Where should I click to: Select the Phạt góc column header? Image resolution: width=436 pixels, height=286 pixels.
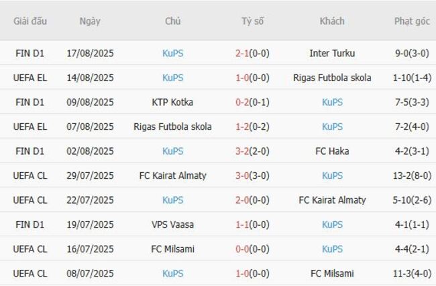coord(412,21)
